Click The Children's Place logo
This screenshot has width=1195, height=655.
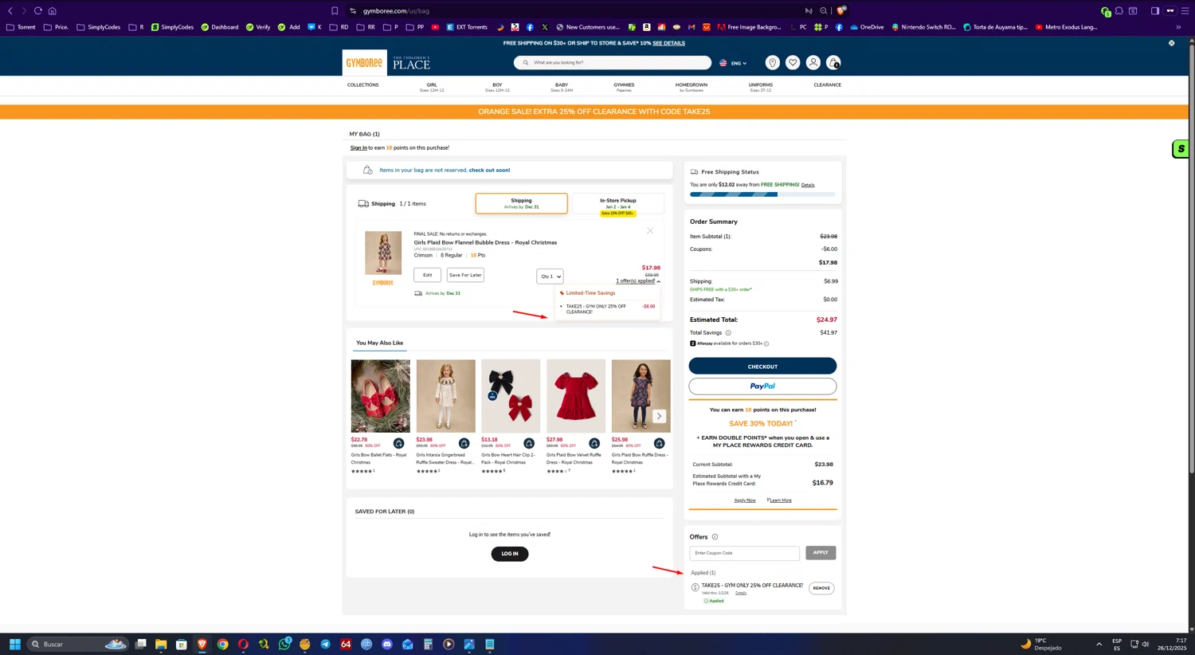pos(411,63)
